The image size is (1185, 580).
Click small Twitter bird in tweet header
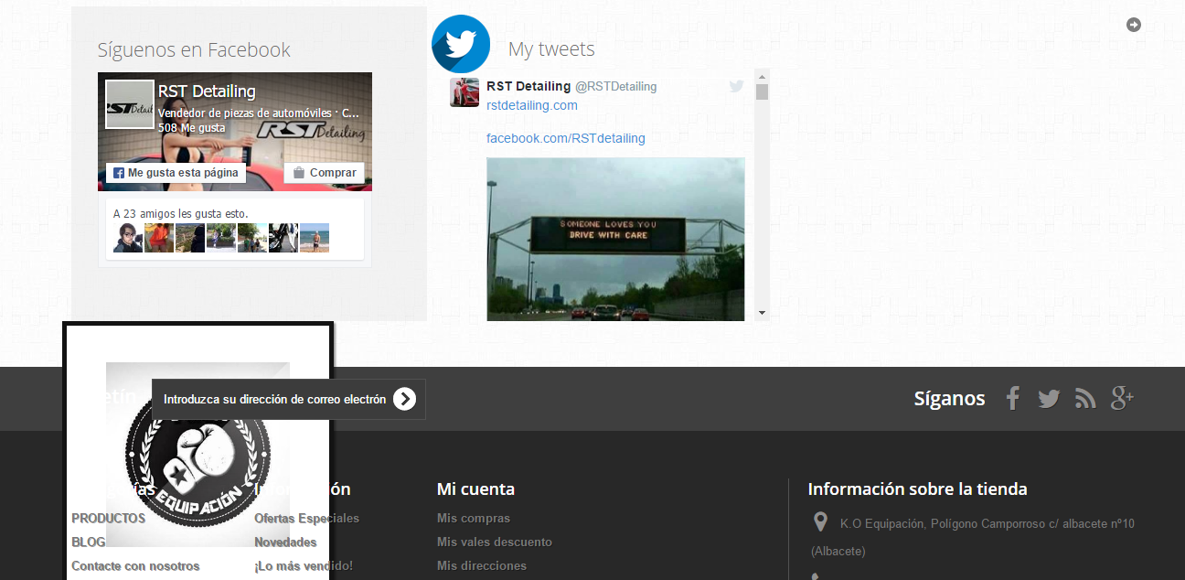(736, 86)
